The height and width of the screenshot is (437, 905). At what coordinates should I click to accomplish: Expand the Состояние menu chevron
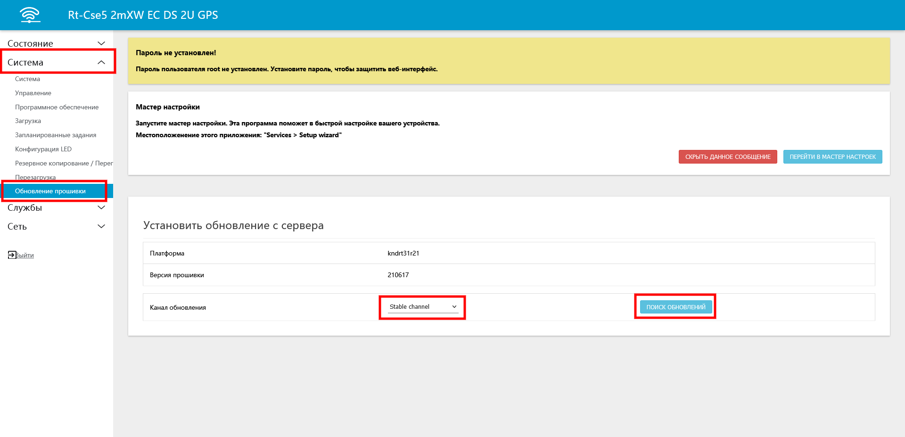101,43
